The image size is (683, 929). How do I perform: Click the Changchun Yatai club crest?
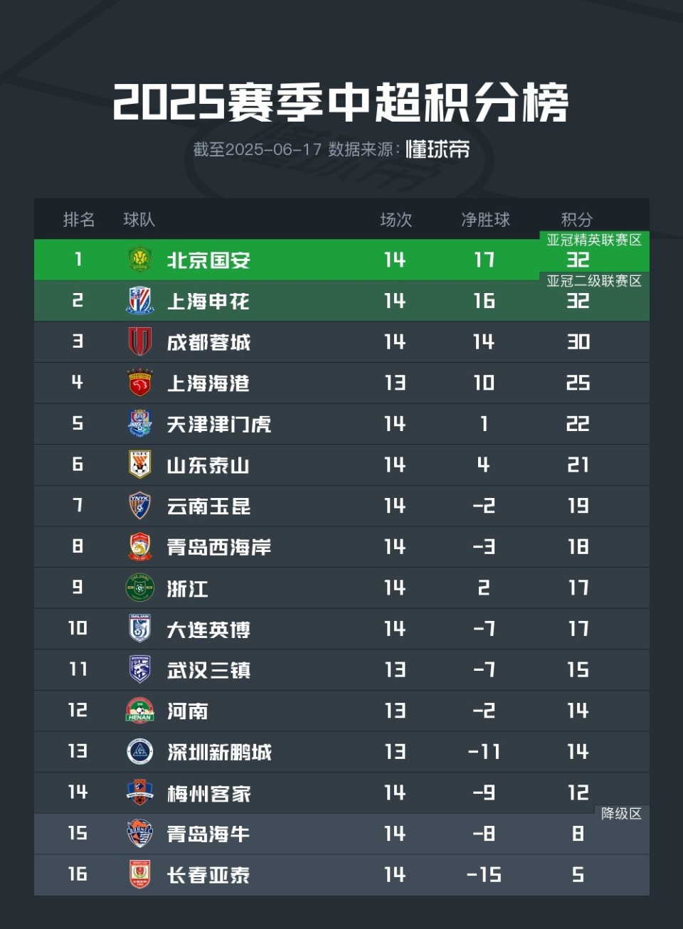tap(139, 874)
